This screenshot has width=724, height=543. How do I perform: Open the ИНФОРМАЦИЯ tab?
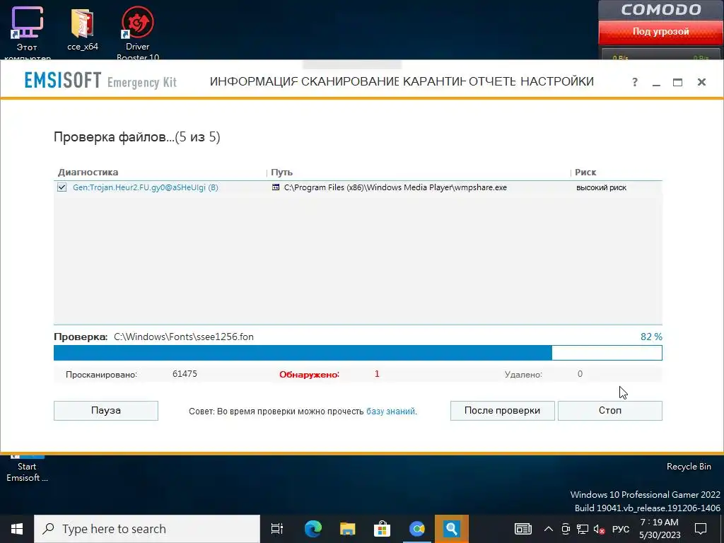coord(254,82)
